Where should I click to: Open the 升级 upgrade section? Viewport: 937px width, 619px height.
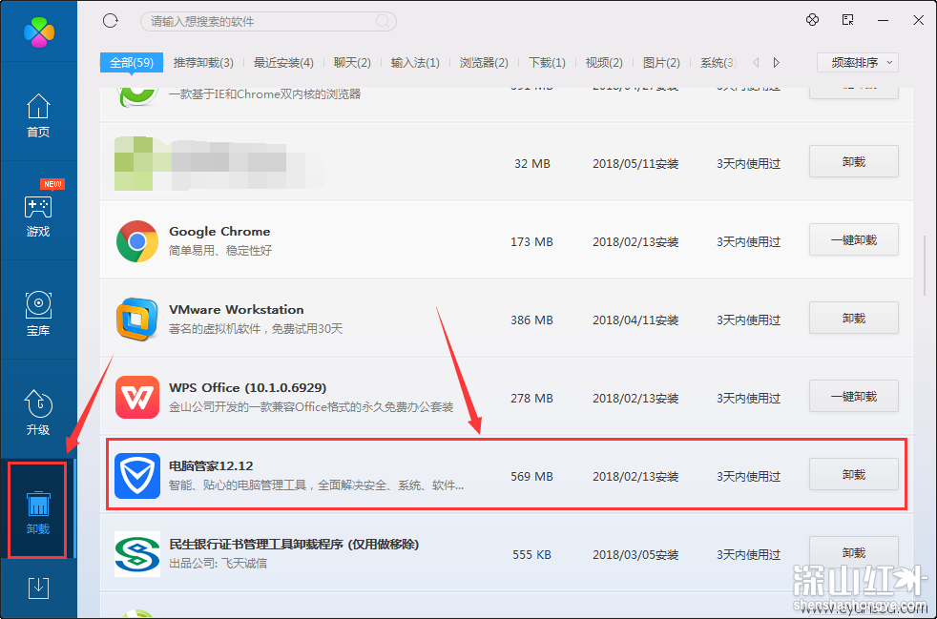click(38, 414)
